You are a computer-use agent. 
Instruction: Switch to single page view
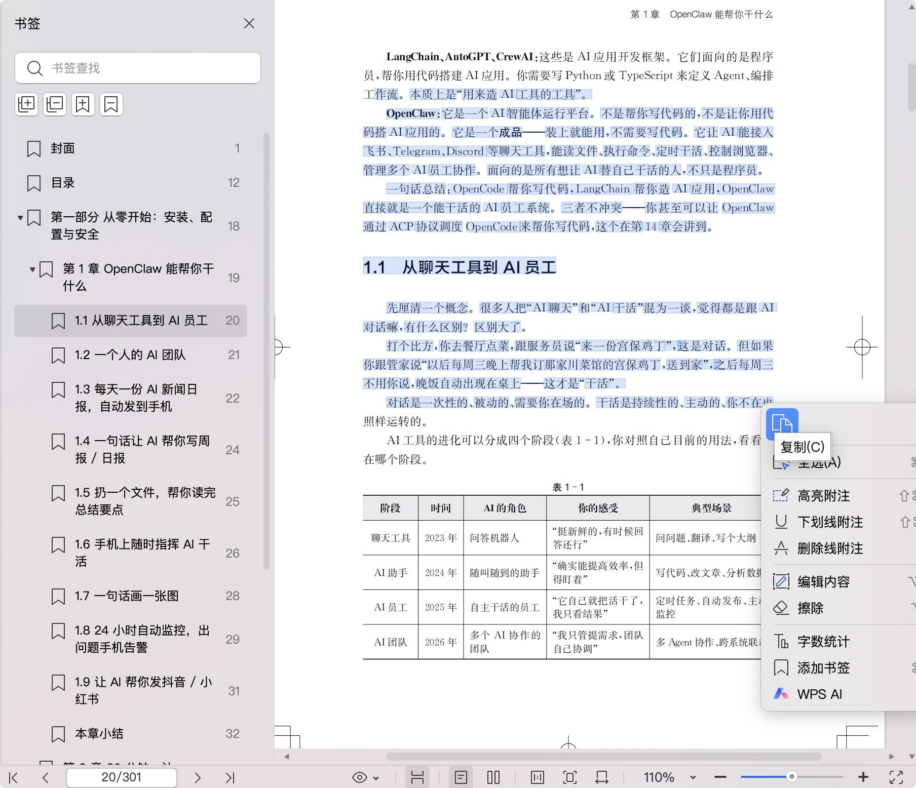[x=461, y=777]
